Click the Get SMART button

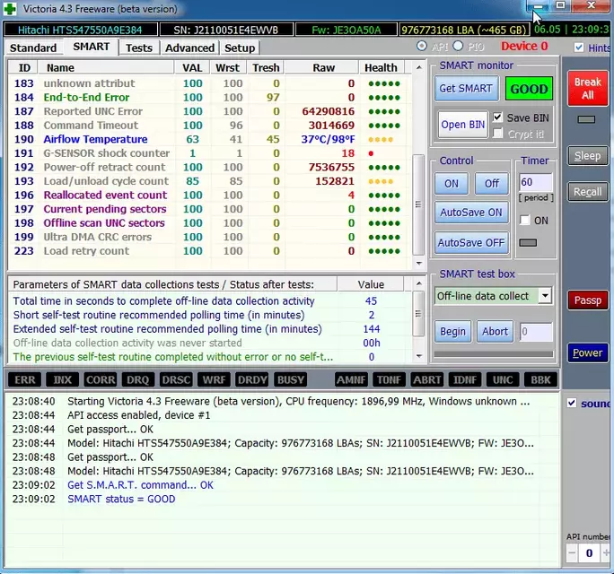[466, 89]
